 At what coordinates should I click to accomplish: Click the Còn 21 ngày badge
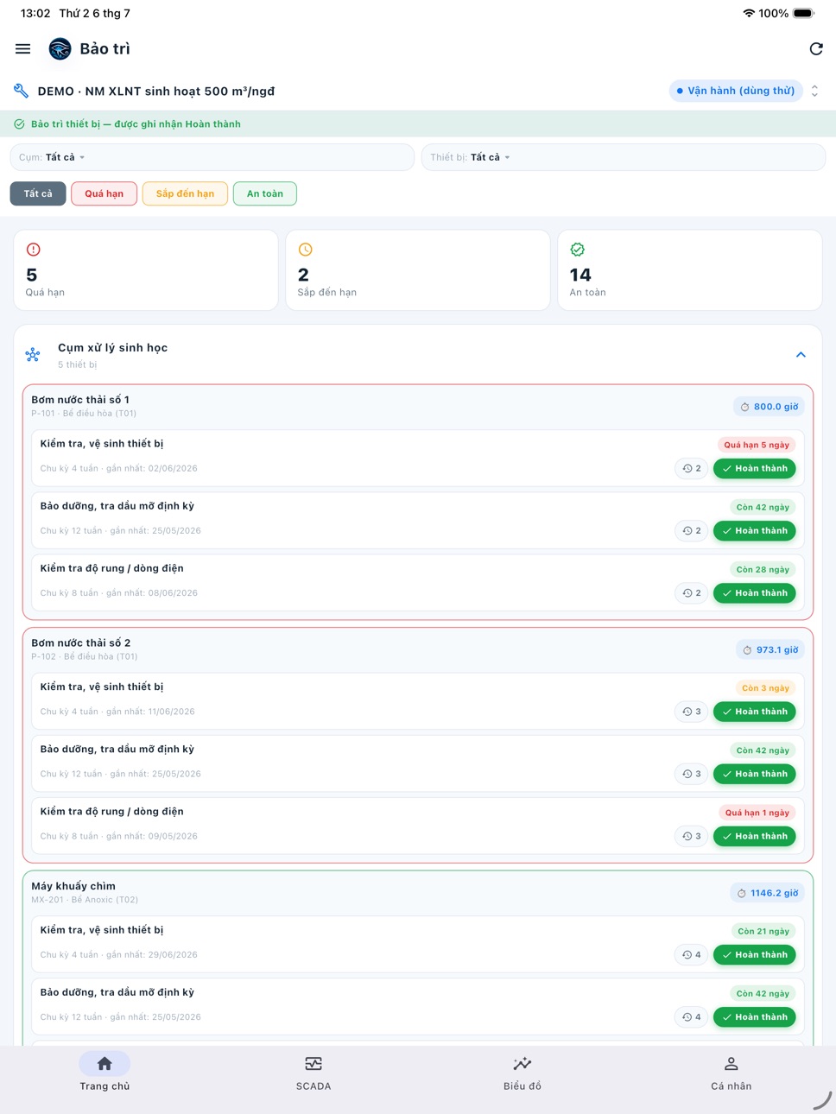pyautogui.click(x=763, y=932)
